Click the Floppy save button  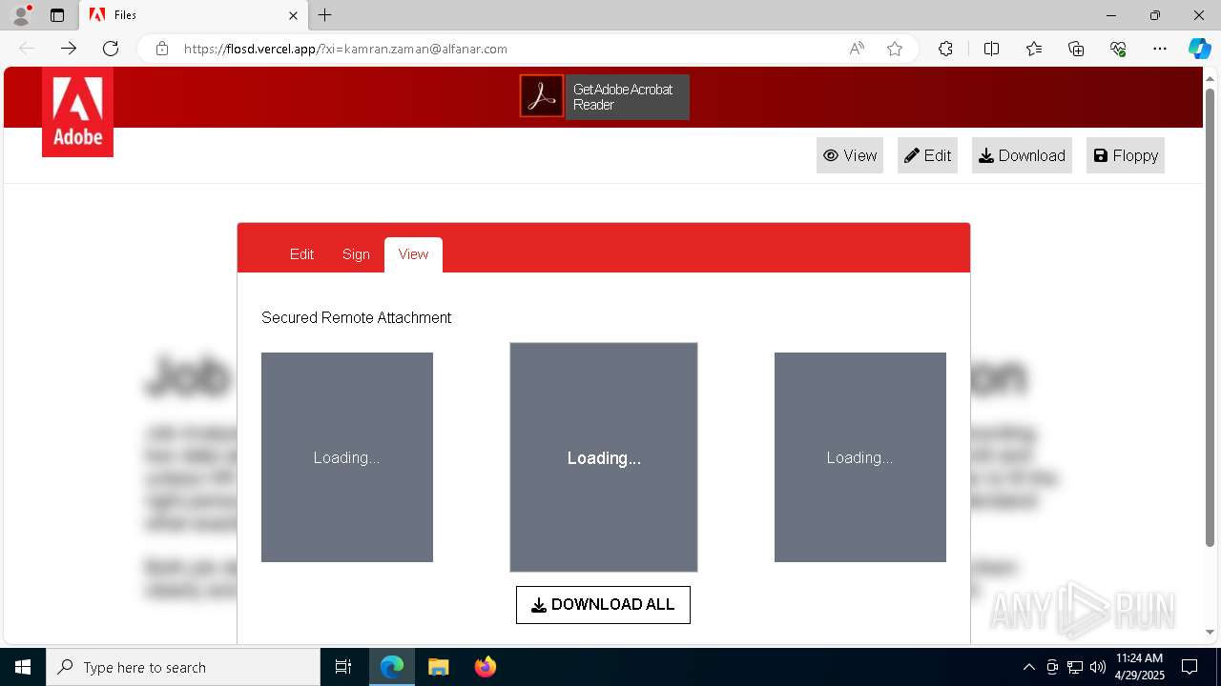[1126, 155]
